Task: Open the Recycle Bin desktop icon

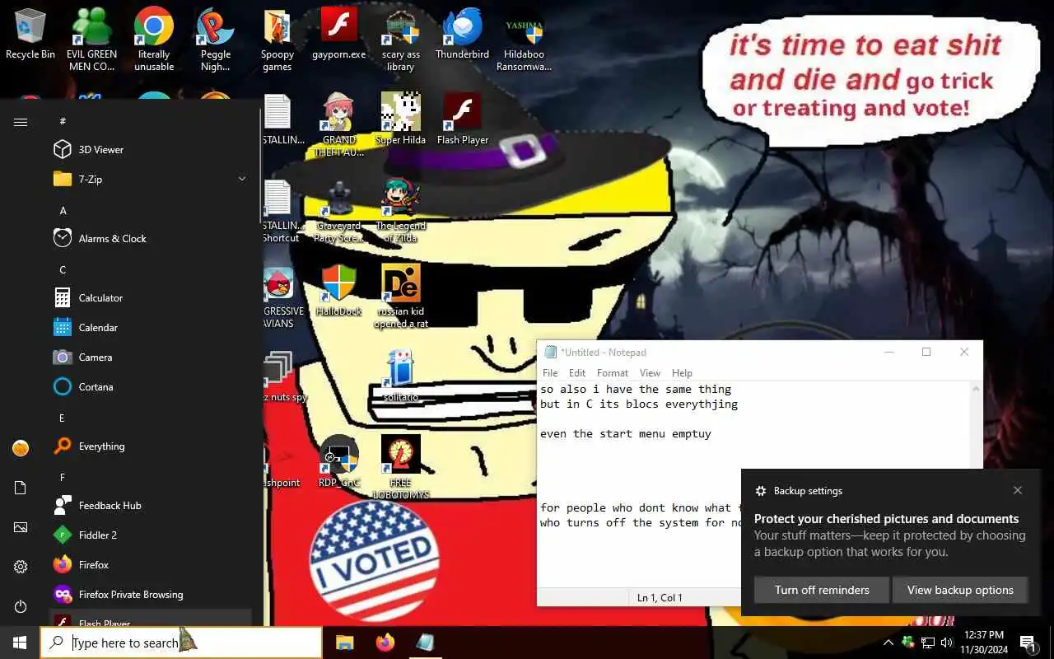Action: point(30,35)
